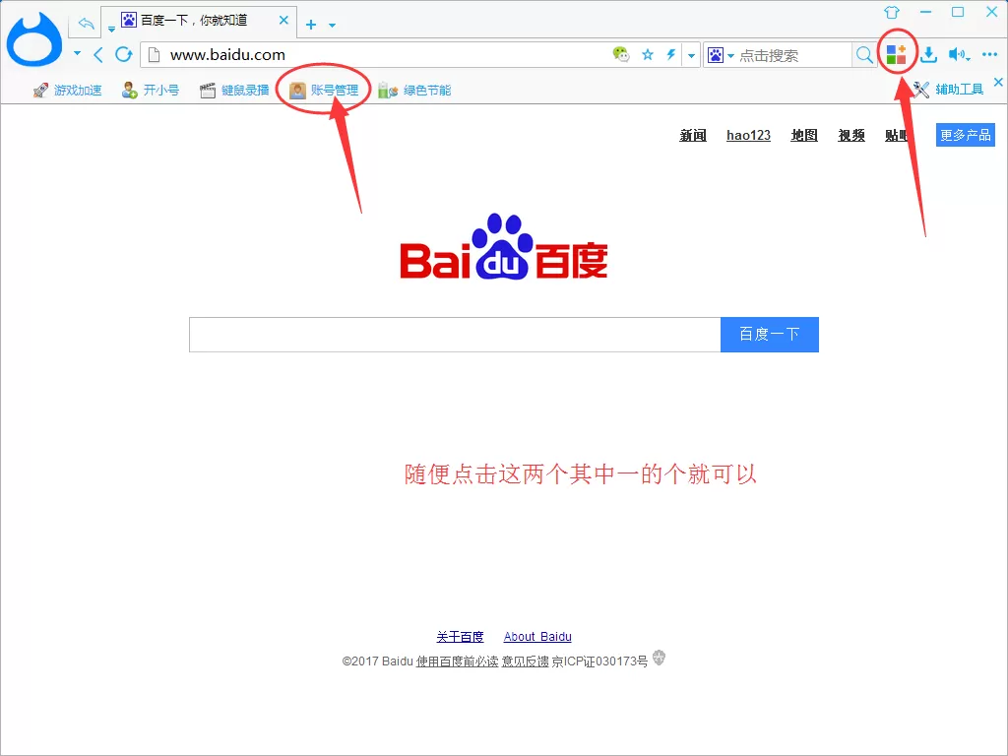Click the browser logo at top left
The width and height of the screenshot is (1008, 756).
pos(34,39)
